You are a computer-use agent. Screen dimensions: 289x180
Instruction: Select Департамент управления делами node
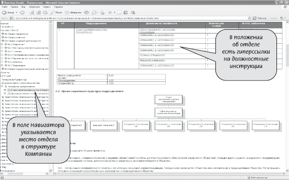[x=21, y=83]
